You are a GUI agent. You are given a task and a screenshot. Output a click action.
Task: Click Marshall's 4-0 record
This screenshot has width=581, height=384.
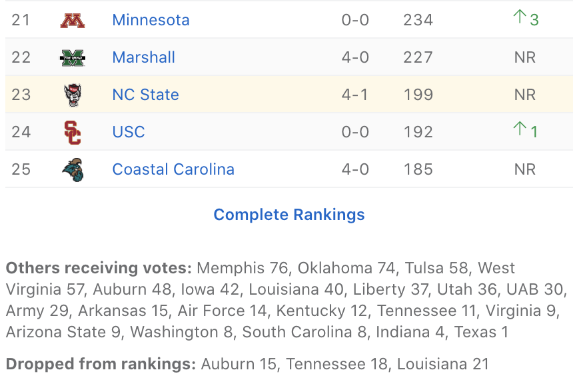[355, 57]
